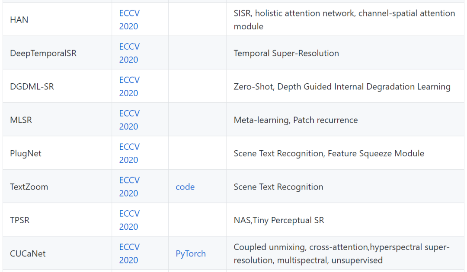Open the ECCV 2020 link for HAN
The image size is (467, 272).
pyautogui.click(x=129, y=19)
